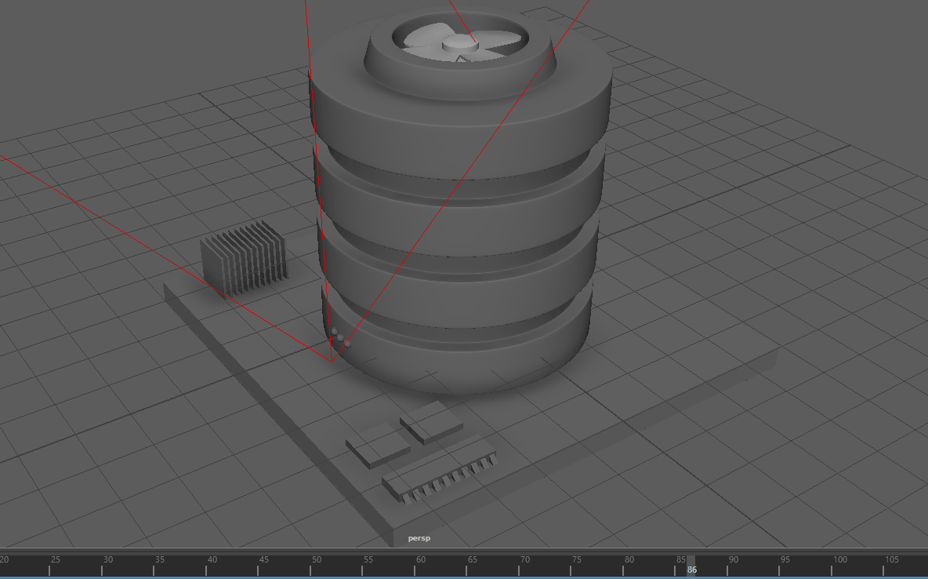Move playhead to frame 70
This screenshot has width=928, height=579.
(x=524, y=560)
